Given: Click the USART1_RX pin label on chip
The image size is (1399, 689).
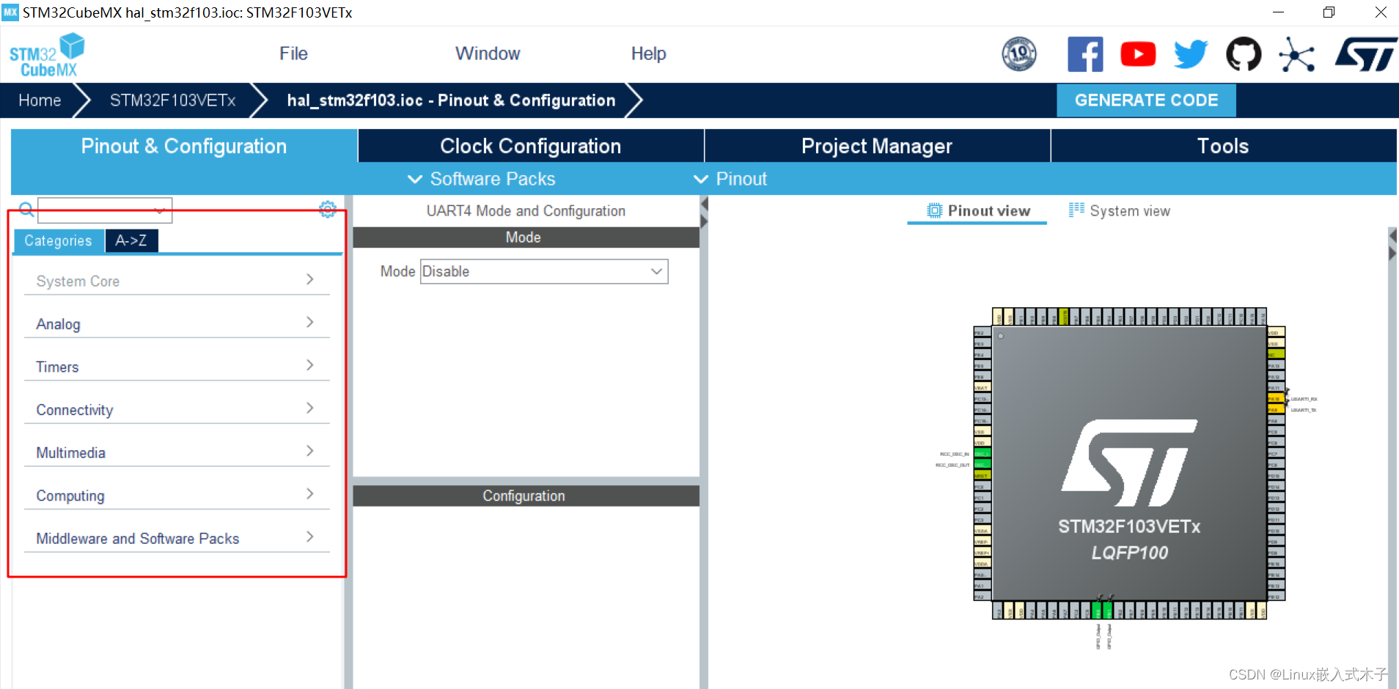Looking at the screenshot, I should coord(1304,399).
